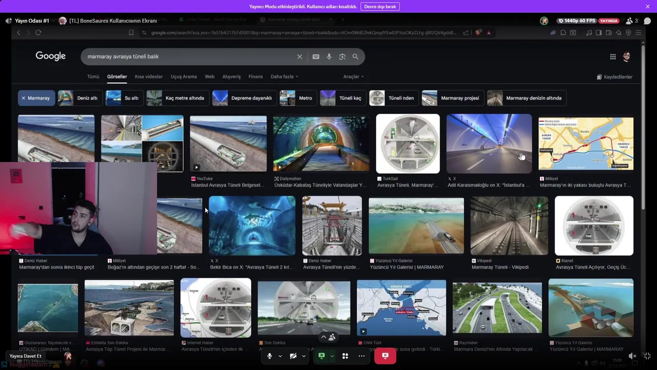Open Dailymotion aquarium tunnel image

point(321,143)
